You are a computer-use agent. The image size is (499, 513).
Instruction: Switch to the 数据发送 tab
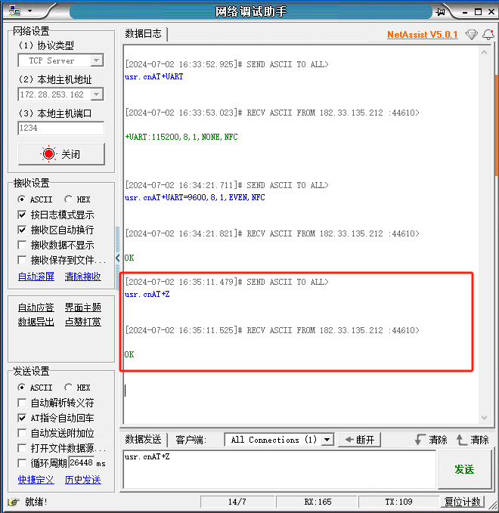pyautogui.click(x=144, y=440)
